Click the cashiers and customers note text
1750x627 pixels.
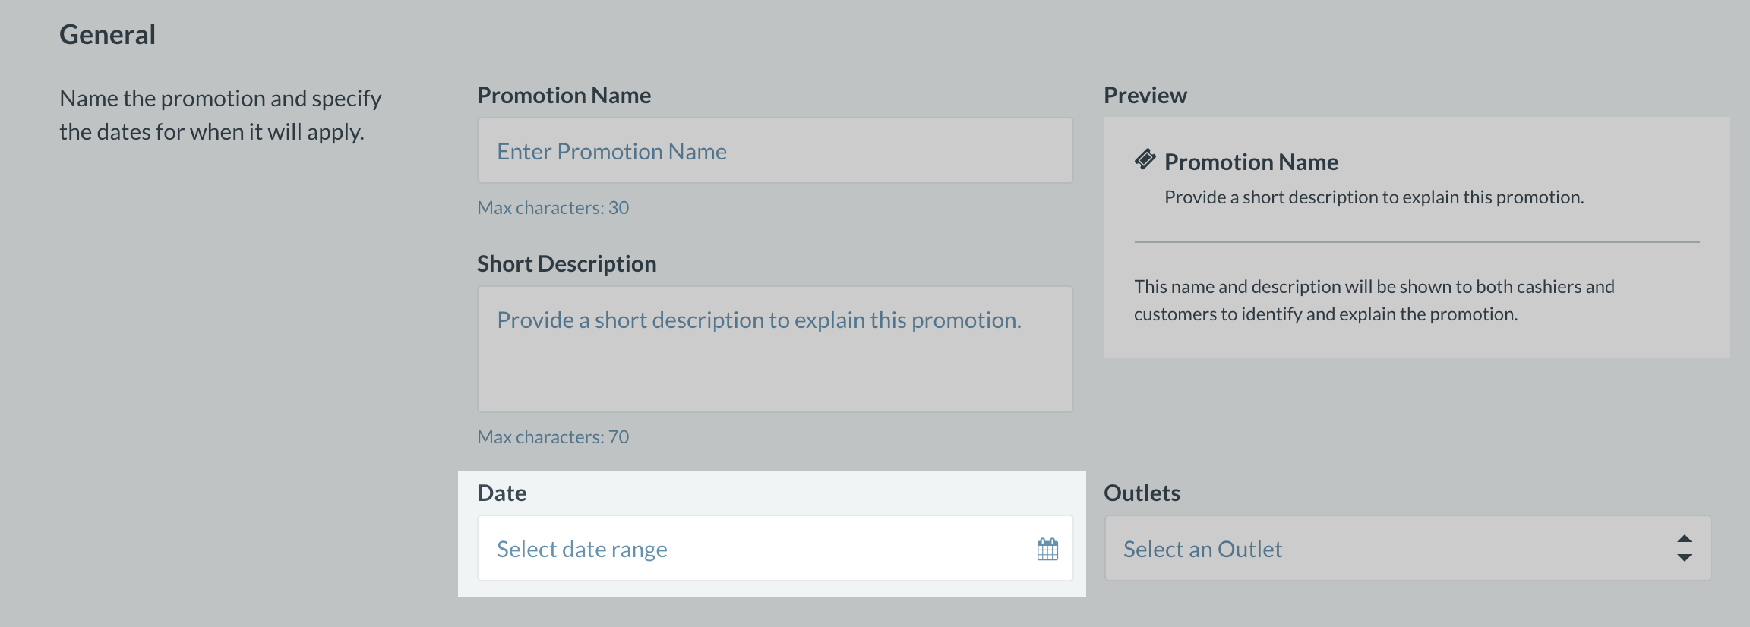tap(1374, 300)
